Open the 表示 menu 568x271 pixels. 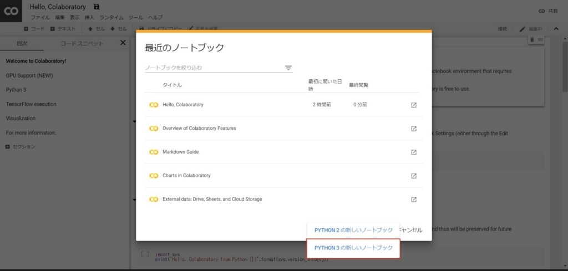(x=75, y=17)
